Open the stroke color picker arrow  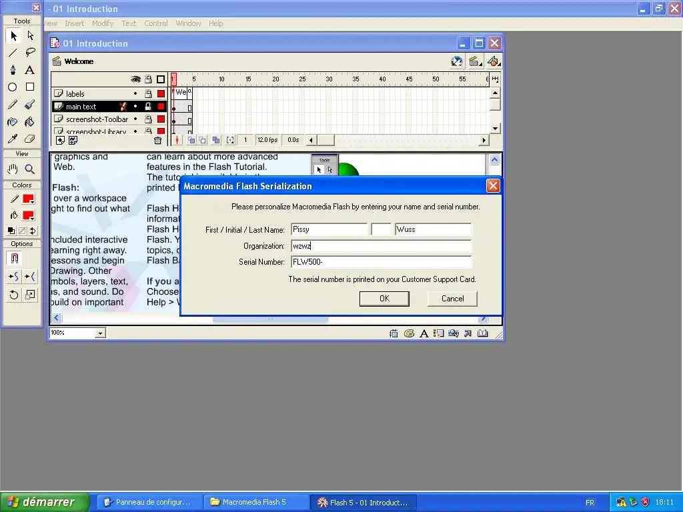click(x=32, y=203)
